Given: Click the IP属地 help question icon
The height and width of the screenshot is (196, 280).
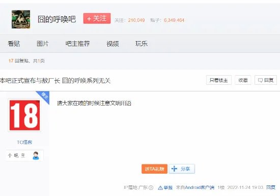Looking at the screenshot, I should (x=151, y=187).
